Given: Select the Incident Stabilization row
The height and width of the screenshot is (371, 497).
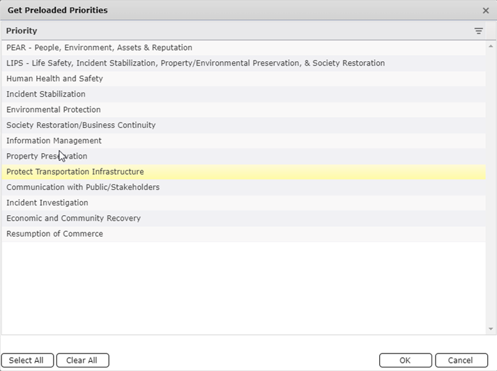Looking at the screenshot, I should [x=46, y=94].
